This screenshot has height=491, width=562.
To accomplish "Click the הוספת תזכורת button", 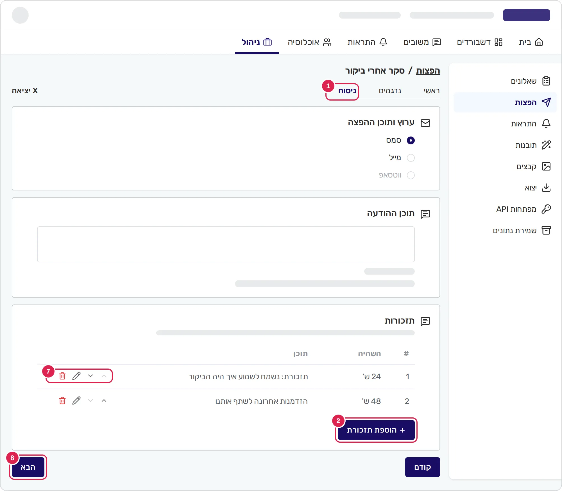I will coord(376,430).
